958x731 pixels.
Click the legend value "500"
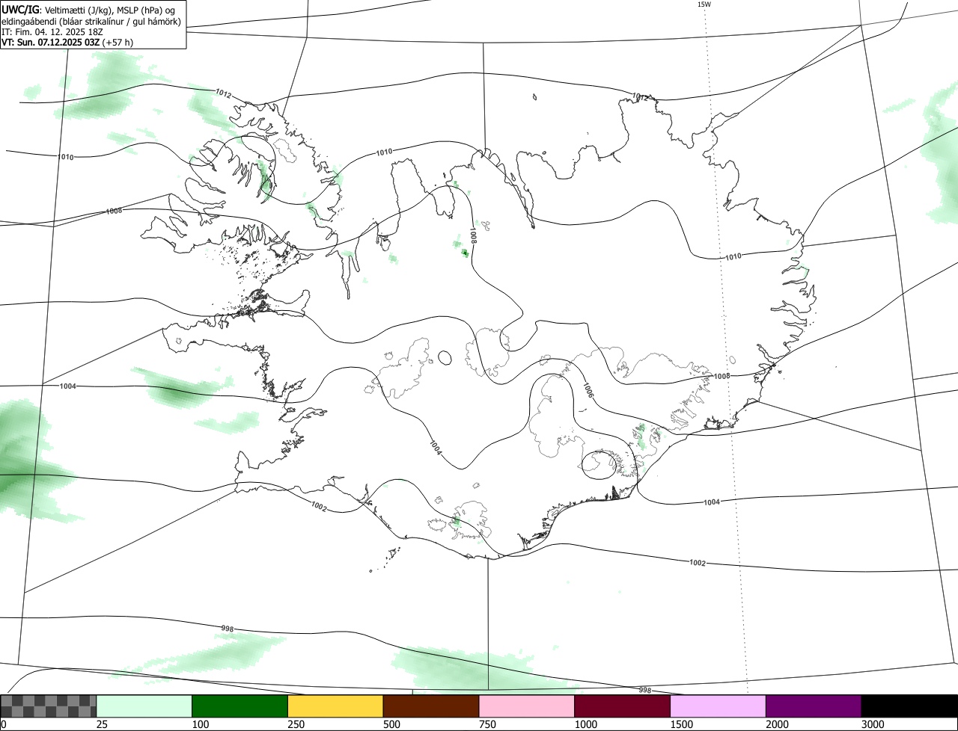tap(392, 724)
